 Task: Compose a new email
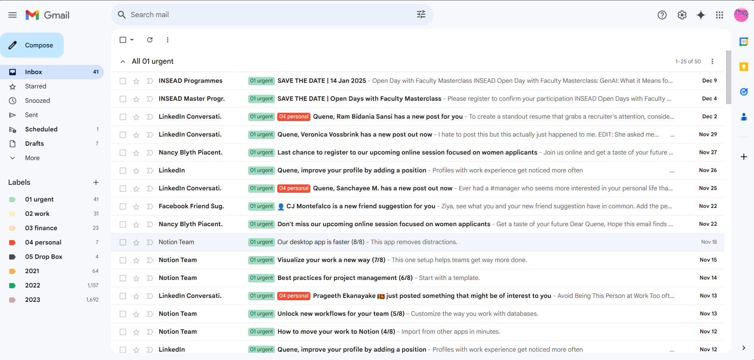tap(32, 45)
